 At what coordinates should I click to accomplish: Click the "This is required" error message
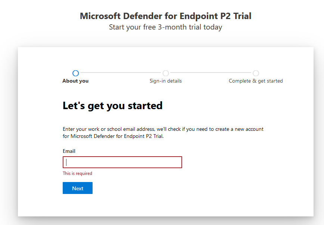pos(77,173)
